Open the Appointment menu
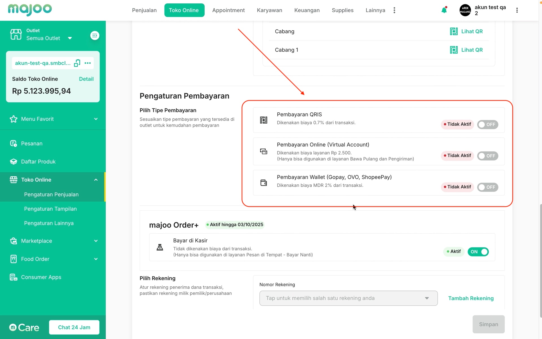Screen dimensions: 542x339 (x=228, y=10)
